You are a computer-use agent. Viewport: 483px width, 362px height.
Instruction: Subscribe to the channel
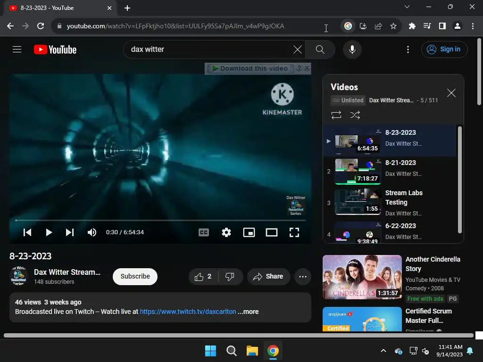coord(135,276)
